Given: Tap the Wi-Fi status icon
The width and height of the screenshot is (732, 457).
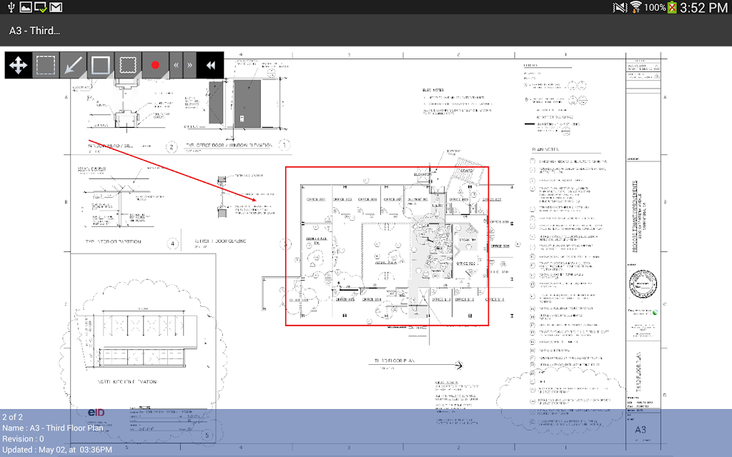Looking at the screenshot, I should tap(635, 7).
